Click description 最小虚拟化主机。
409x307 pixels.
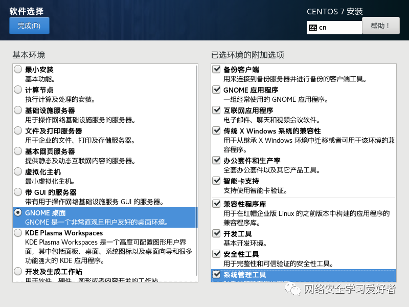click(50, 181)
